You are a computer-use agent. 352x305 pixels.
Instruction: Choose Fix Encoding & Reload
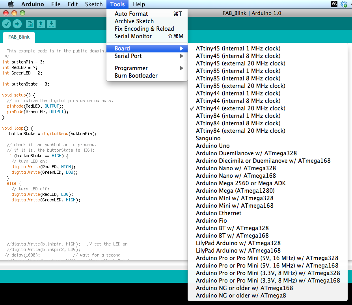(x=147, y=29)
